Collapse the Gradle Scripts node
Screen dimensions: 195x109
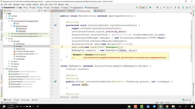click(4, 69)
